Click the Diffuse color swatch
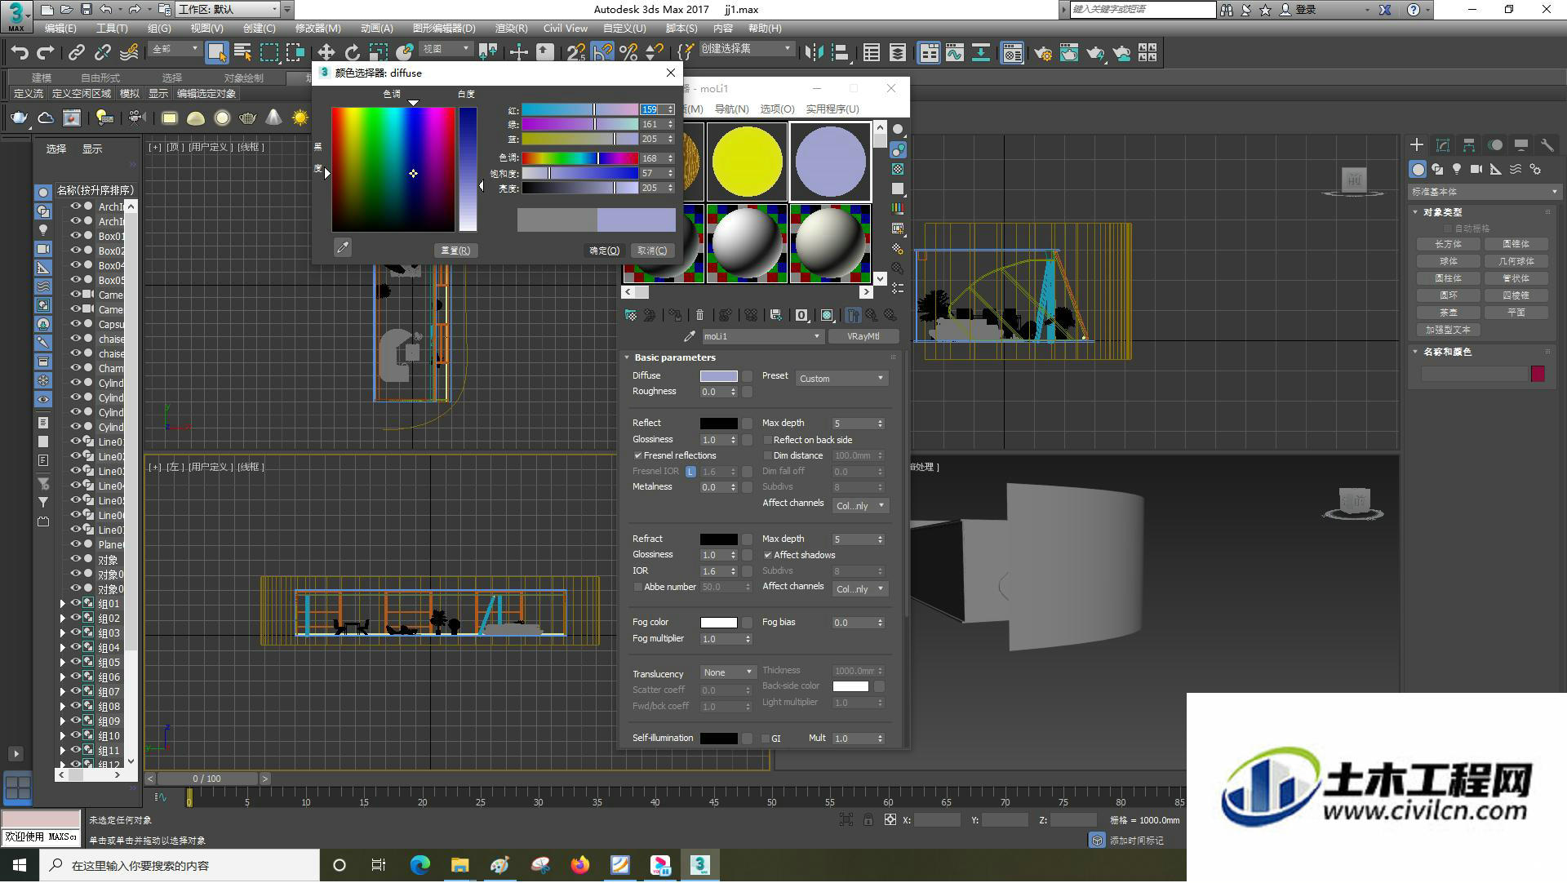Image resolution: width=1567 pixels, height=883 pixels. click(x=719, y=376)
